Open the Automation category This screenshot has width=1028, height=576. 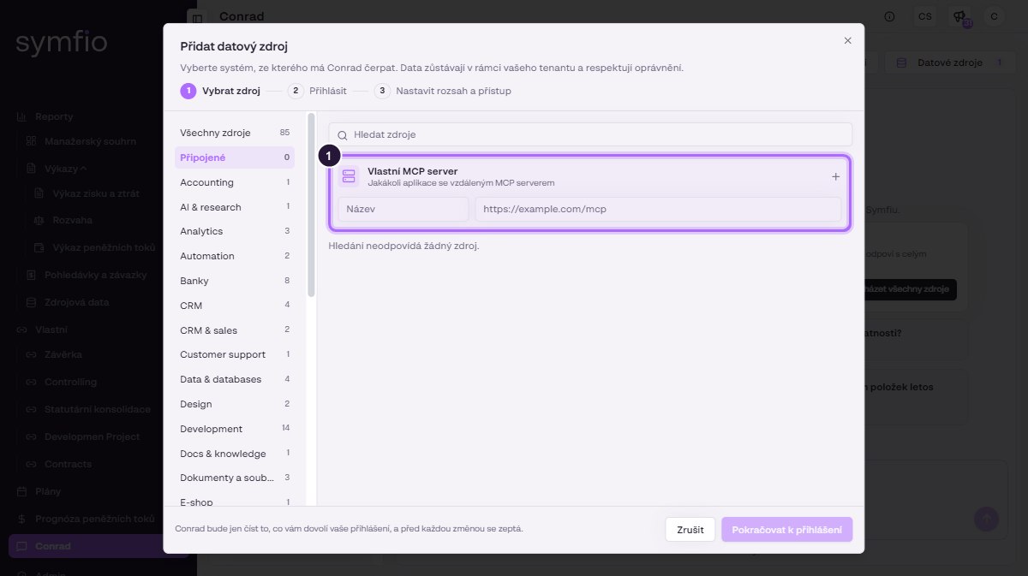coord(235,256)
